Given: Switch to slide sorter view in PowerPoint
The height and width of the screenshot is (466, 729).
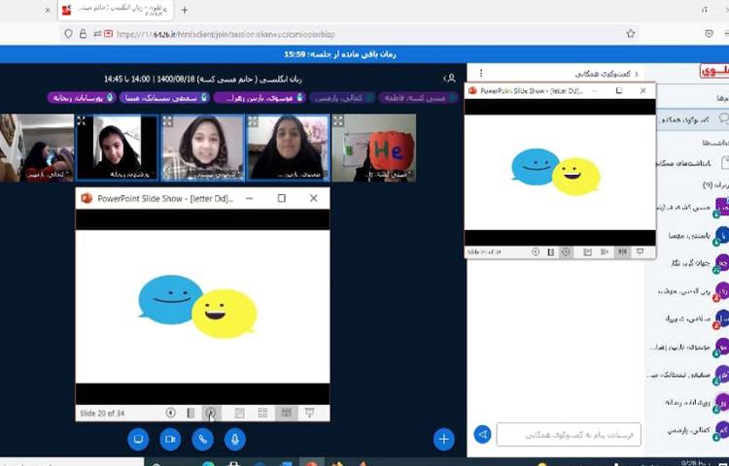Looking at the screenshot, I should pos(262,413).
